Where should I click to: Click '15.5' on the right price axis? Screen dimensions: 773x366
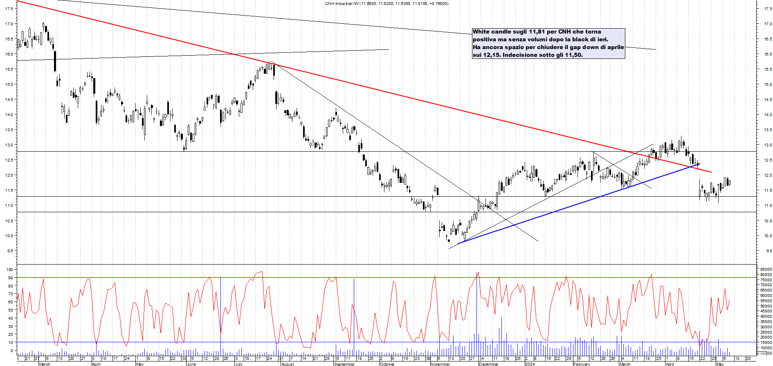[768, 70]
